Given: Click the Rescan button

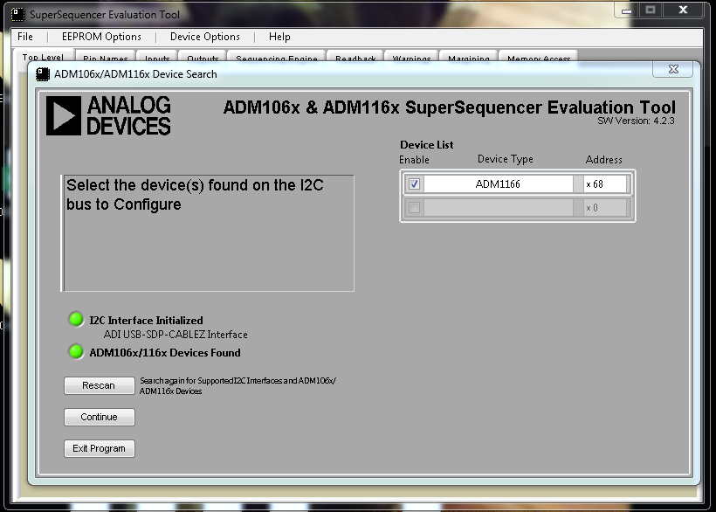Looking at the screenshot, I should 99,385.
